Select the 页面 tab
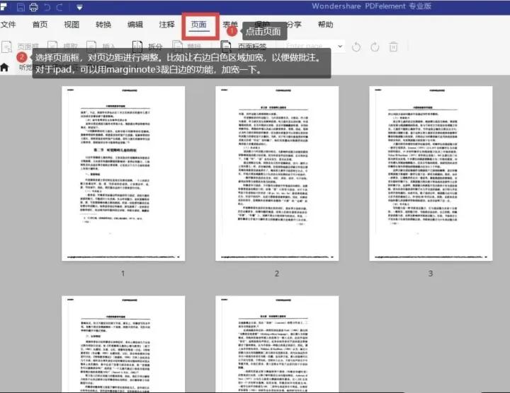Image resolution: width=510 pixels, height=393 pixels. 199,25
